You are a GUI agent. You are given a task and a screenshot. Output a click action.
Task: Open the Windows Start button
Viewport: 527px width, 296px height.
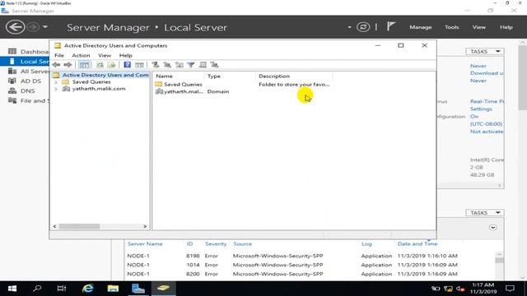coord(12,289)
